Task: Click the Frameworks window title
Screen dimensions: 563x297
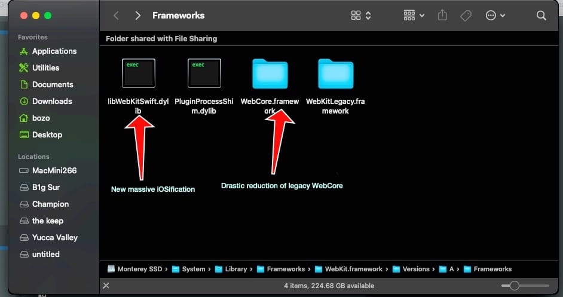Action: click(179, 16)
